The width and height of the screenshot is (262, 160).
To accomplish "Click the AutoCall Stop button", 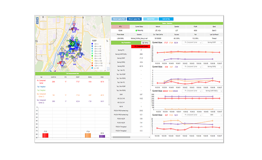I will click(165, 19).
